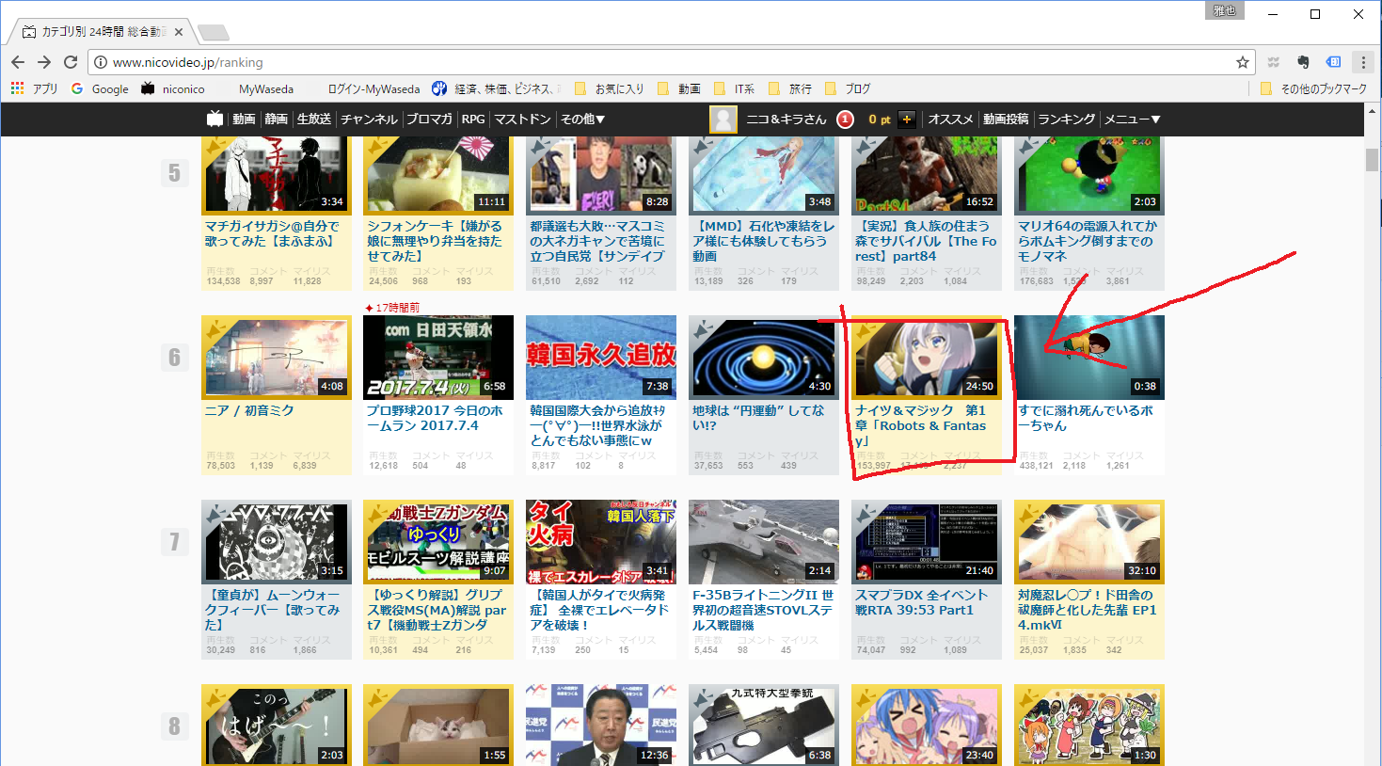Go back using the browser back arrow

tap(18, 62)
